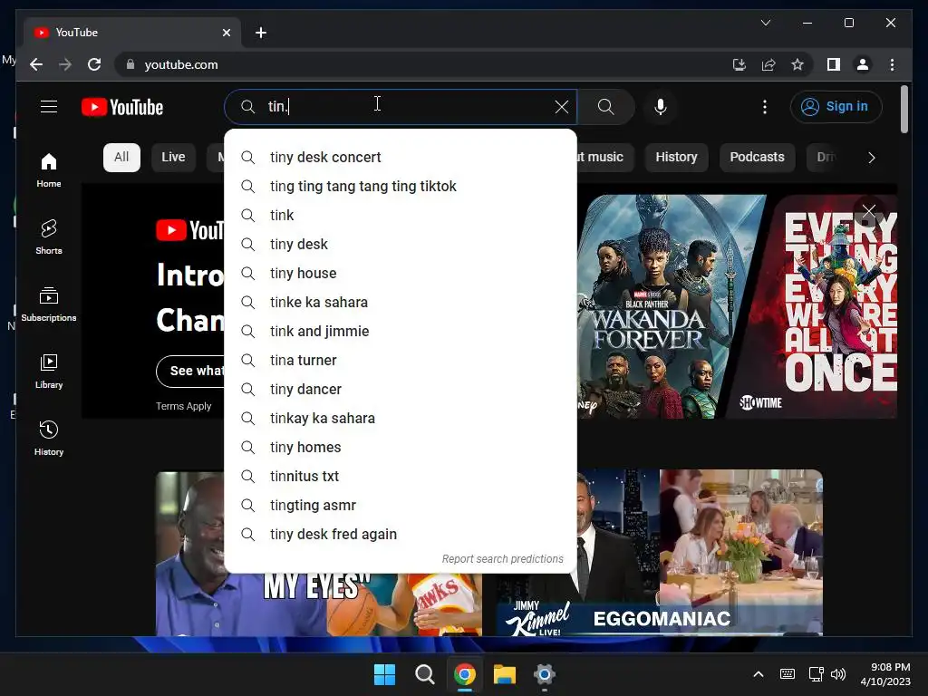Choose suggestion tina turner
This screenshot has height=696, width=928.
(401, 360)
